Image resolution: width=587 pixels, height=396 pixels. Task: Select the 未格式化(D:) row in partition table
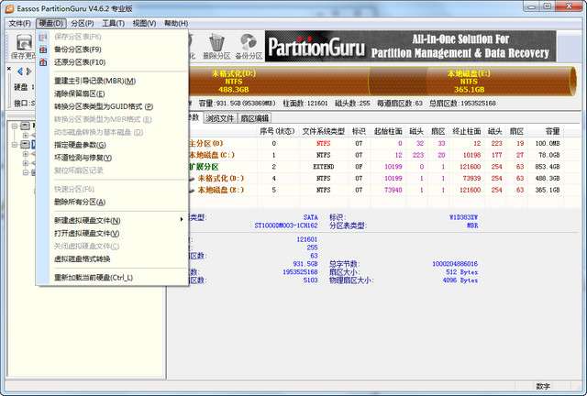[375, 178]
